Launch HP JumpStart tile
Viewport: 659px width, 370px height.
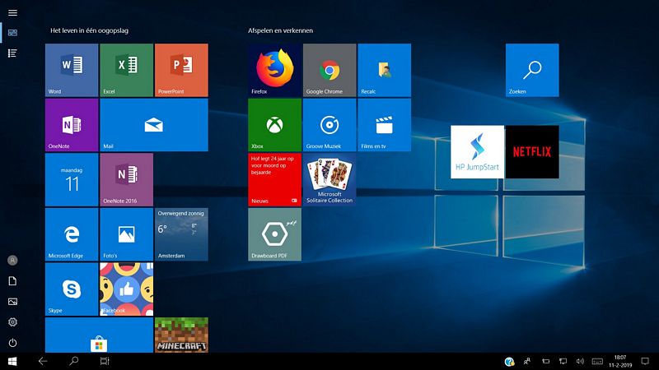(477, 152)
